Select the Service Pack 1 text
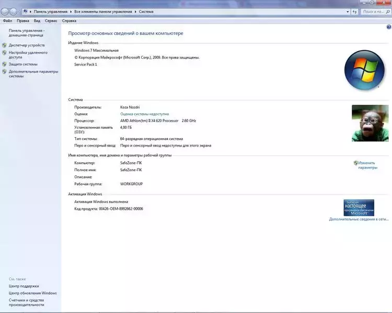Viewport: 392px width, 313px height. pyautogui.click(x=86, y=64)
